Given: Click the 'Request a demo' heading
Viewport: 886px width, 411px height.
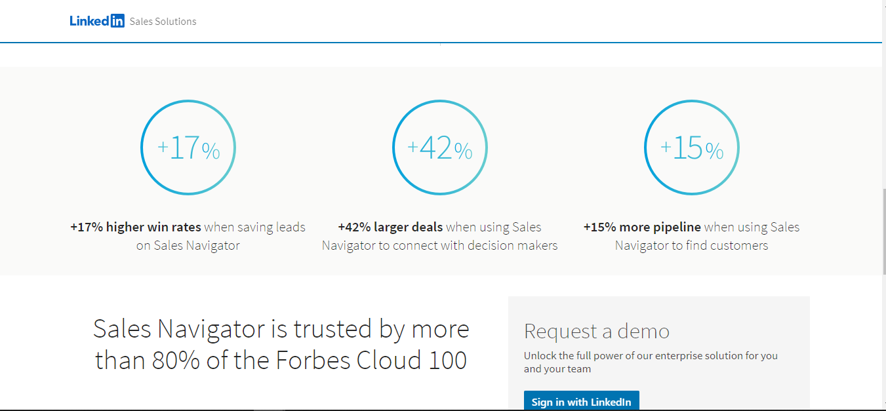Looking at the screenshot, I should coord(597,331).
